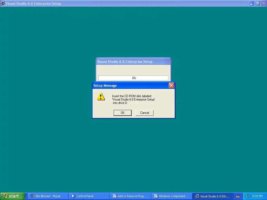Cancel the CD-ROM insert prompt
The image size is (267, 200).
pyautogui.click(x=144, y=113)
